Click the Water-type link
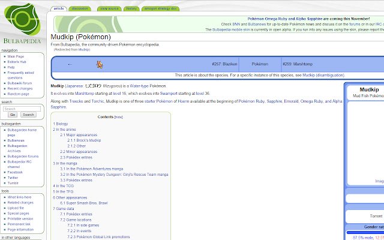The image size is (384, 240). point(139,86)
